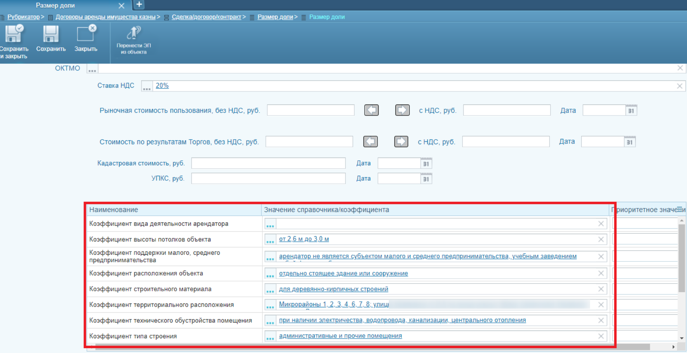Open calendar for market value date
This screenshot has width=687, height=353.
click(631, 110)
